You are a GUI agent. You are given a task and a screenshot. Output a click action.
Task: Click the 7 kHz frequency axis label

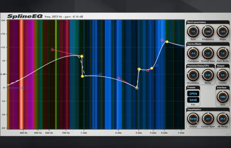(x=181, y=133)
